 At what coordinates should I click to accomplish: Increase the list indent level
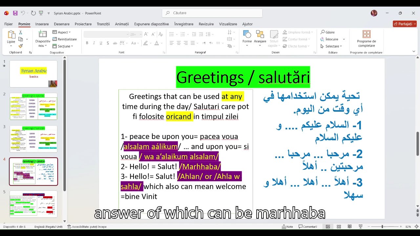point(201,34)
